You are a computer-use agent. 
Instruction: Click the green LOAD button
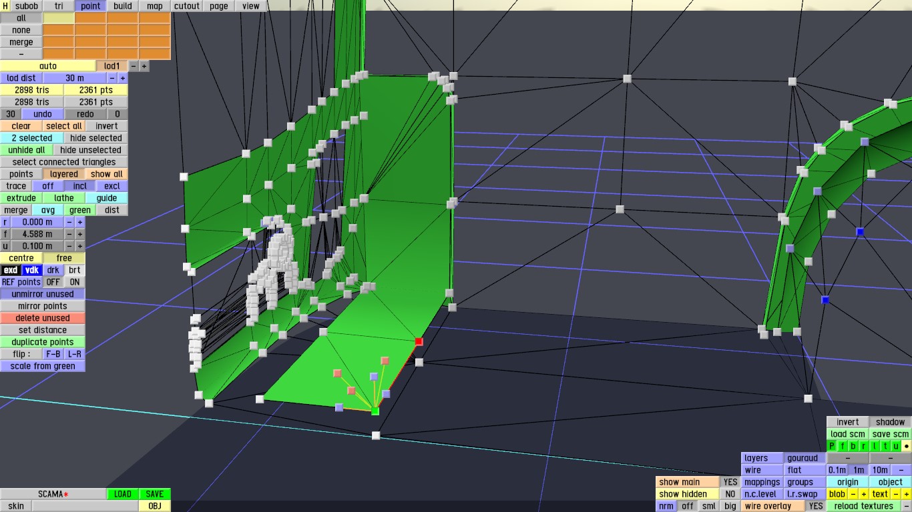coord(123,494)
